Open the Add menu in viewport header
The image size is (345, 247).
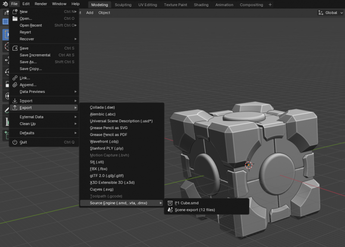(90, 13)
